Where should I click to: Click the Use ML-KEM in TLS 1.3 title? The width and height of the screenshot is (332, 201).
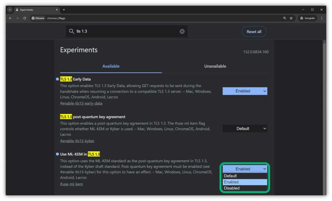80,154
